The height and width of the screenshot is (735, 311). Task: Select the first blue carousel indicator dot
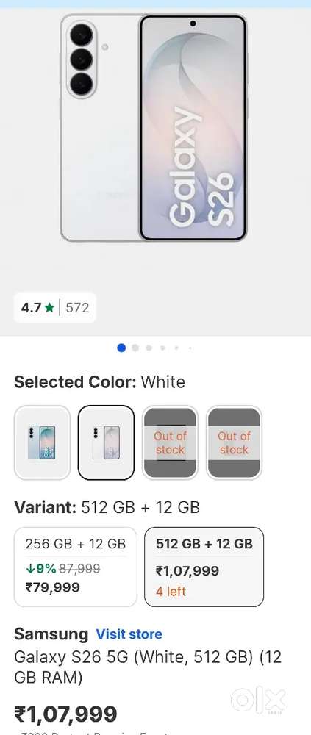pos(121,348)
